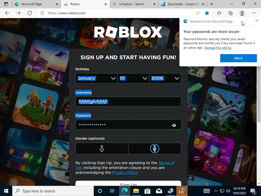This screenshot has height=196, width=261.
Task: Open the Favorites list
Action: tap(219, 13)
